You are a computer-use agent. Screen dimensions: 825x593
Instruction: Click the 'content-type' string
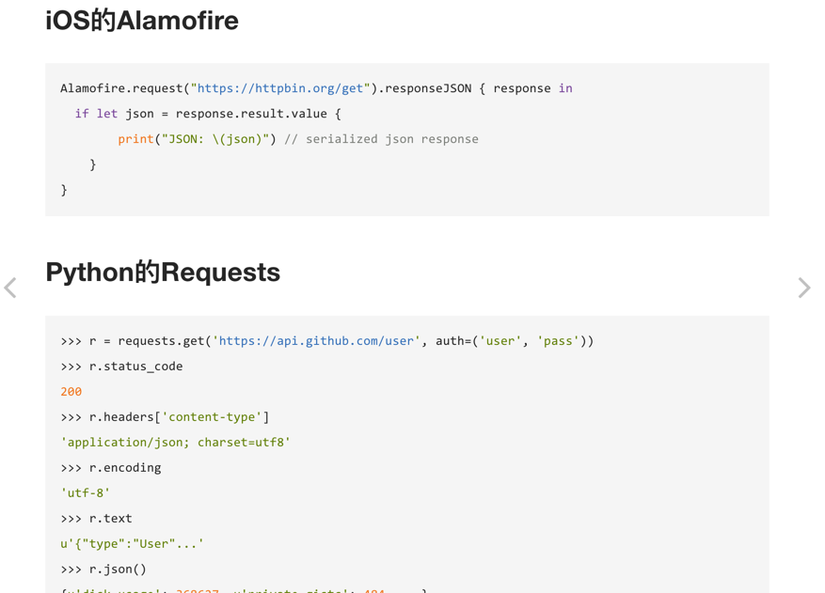point(212,417)
